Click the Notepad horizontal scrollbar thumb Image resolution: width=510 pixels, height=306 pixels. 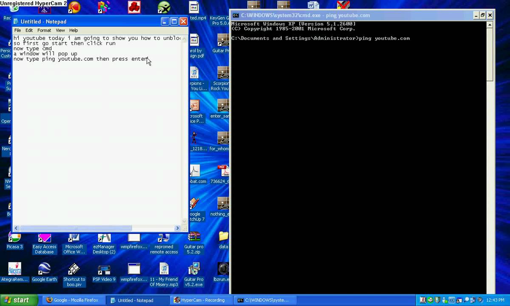[76, 228]
